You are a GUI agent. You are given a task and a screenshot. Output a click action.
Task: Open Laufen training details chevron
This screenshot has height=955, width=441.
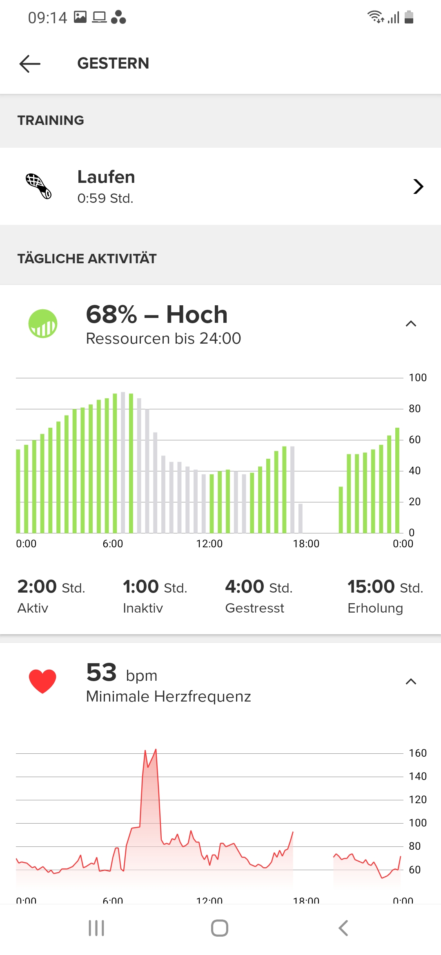tap(418, 187)
